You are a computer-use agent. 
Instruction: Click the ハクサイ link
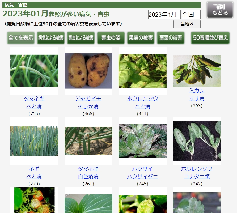coord(142,169)
